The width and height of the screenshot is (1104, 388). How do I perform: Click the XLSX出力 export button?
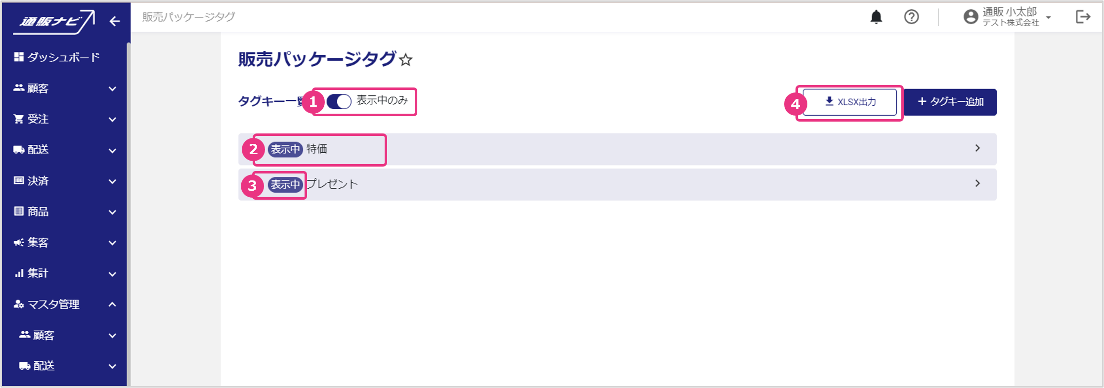pyautogui.click(x=849, y=102)
